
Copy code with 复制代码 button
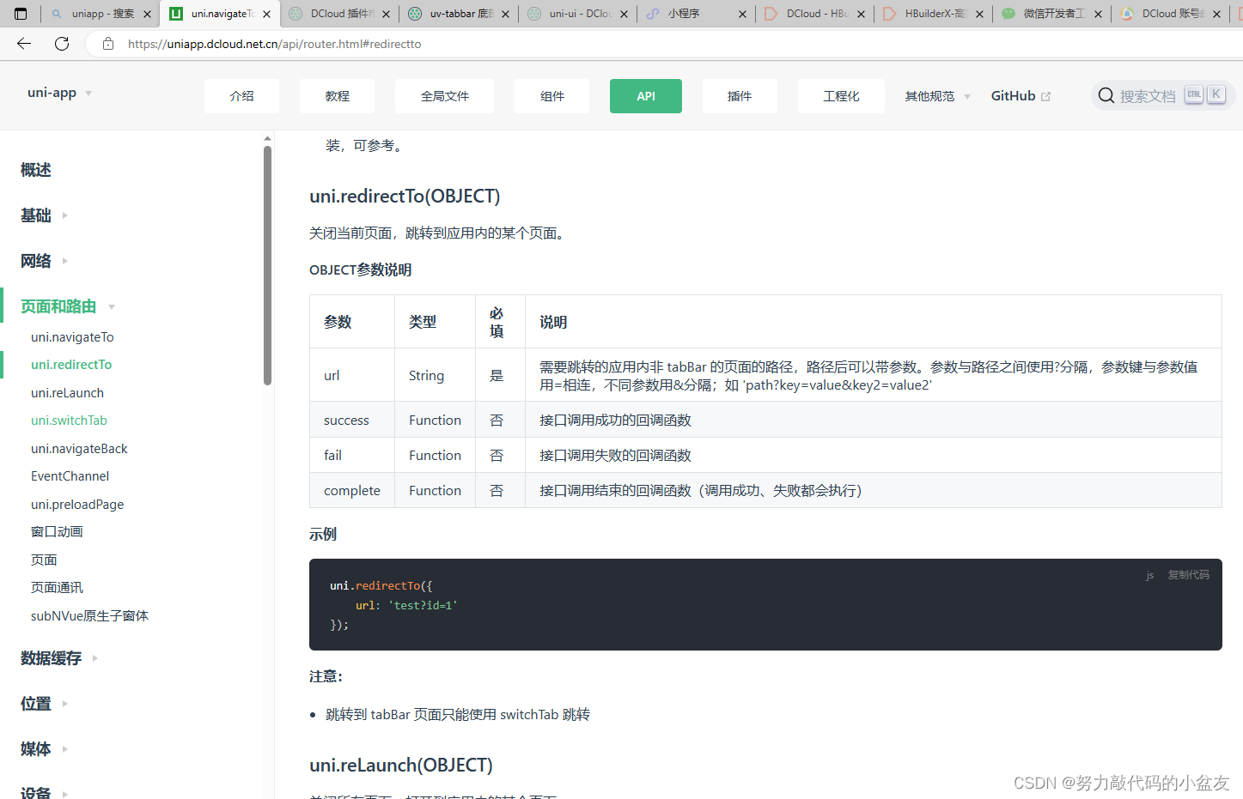[x=1188, y=575]
